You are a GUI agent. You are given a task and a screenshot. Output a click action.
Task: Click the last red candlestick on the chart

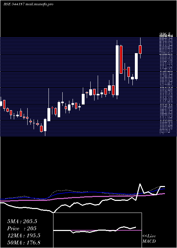[x=140, y=50]
